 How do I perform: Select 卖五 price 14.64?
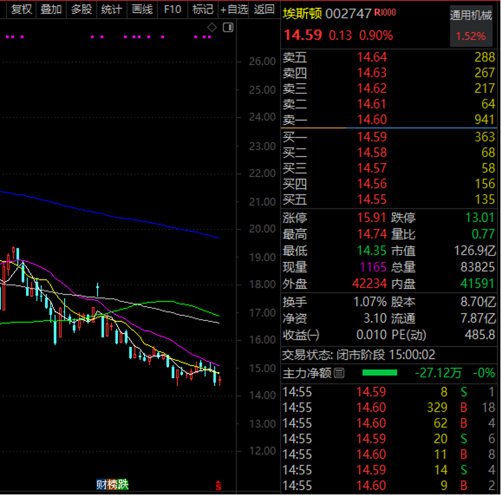click(x=372, y=57)
